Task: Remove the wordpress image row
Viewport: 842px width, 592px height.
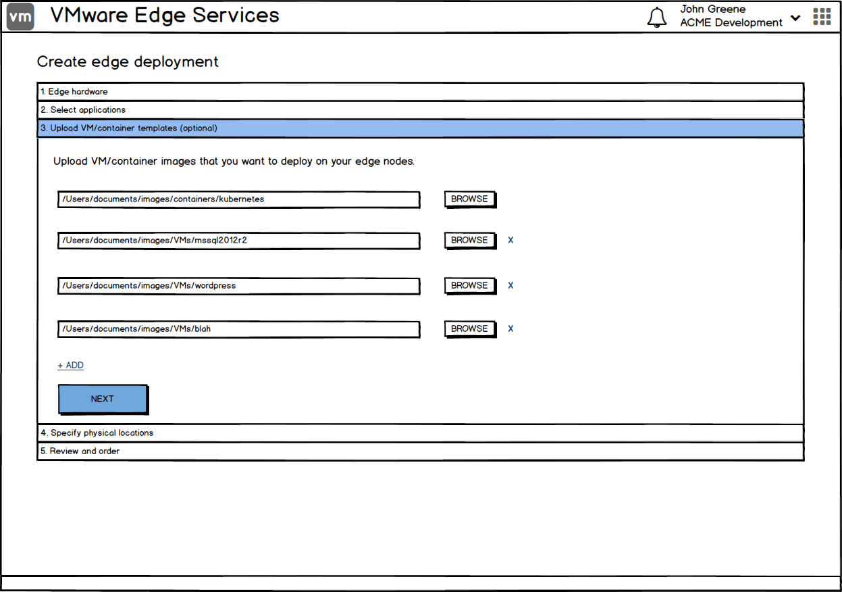Action: [x=510, y=285]
